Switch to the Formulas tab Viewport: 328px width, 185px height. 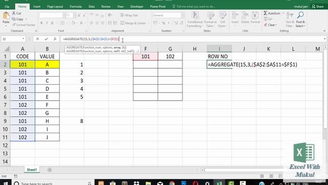tap(76, 7)
